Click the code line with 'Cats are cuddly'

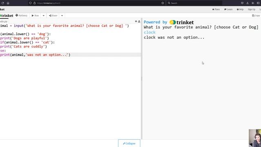pyautogui.click(x=24, y=47)
